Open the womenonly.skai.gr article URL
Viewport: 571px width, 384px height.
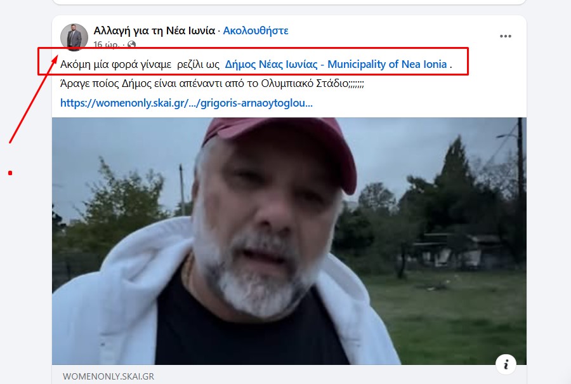coord(187,103)
